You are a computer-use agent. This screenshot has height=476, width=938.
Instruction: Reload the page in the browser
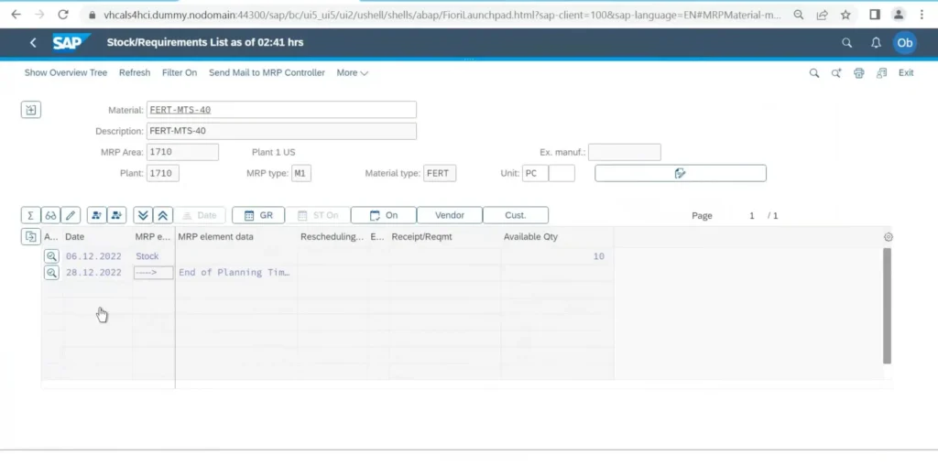coord(63,15)
